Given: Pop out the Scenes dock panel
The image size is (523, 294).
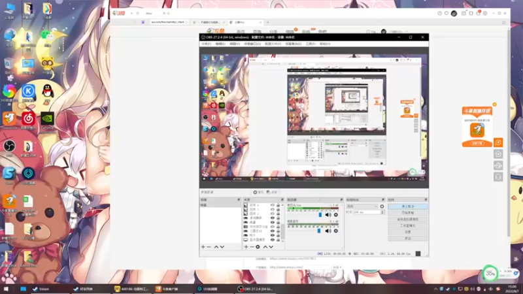Looking at the screenshot, I should click(239, 200).
